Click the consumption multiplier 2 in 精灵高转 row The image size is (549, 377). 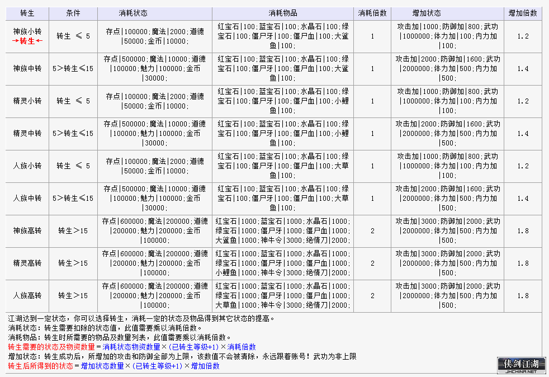pos(372,263)
